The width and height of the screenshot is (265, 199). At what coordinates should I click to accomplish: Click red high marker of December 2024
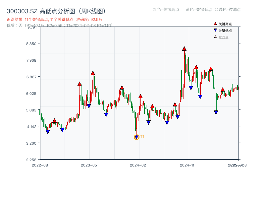(196, 67)
